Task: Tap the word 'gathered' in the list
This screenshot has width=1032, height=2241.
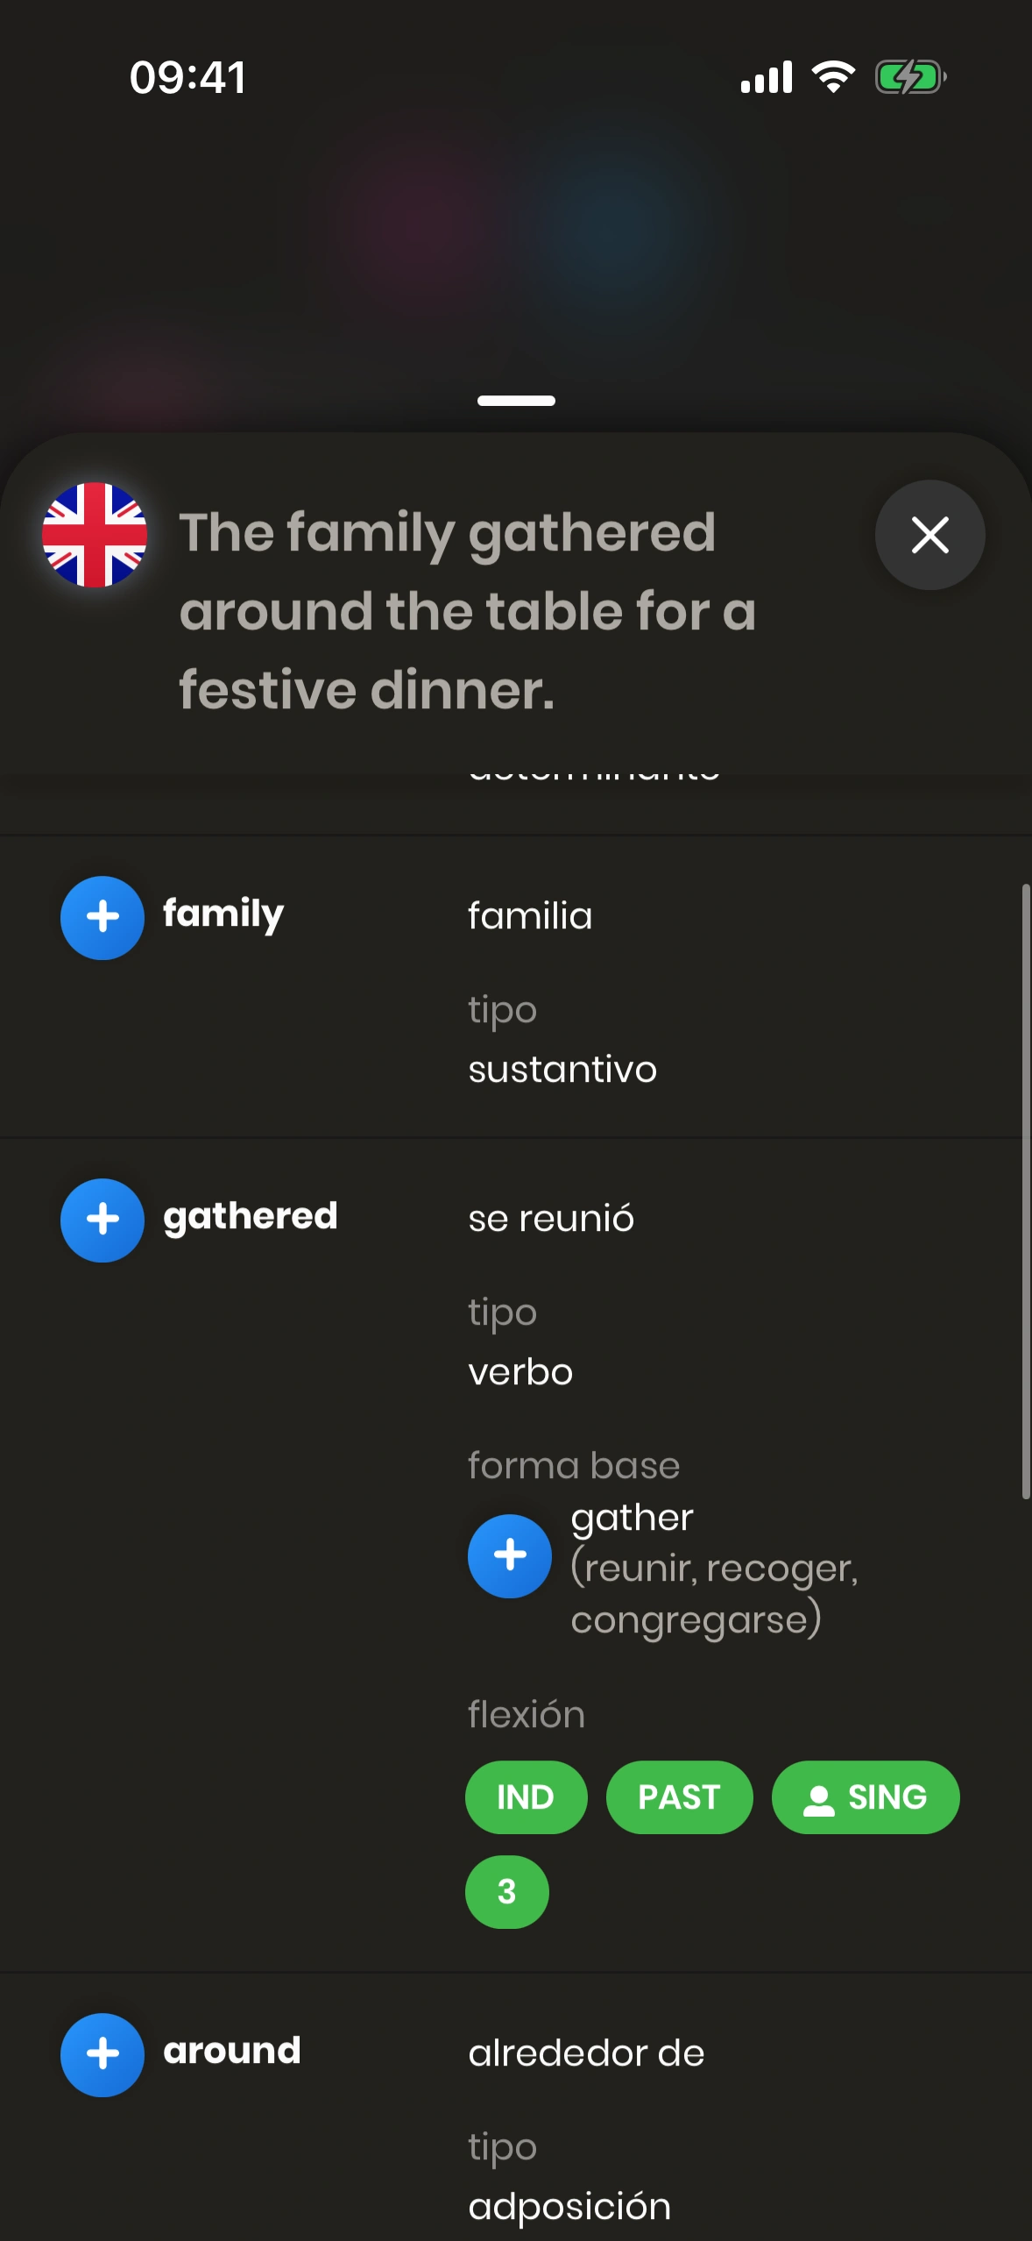Action: 251,1217
